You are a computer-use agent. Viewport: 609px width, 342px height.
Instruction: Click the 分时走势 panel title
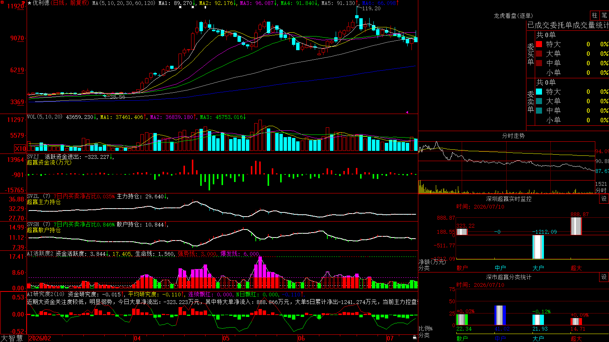coord(513,136)
